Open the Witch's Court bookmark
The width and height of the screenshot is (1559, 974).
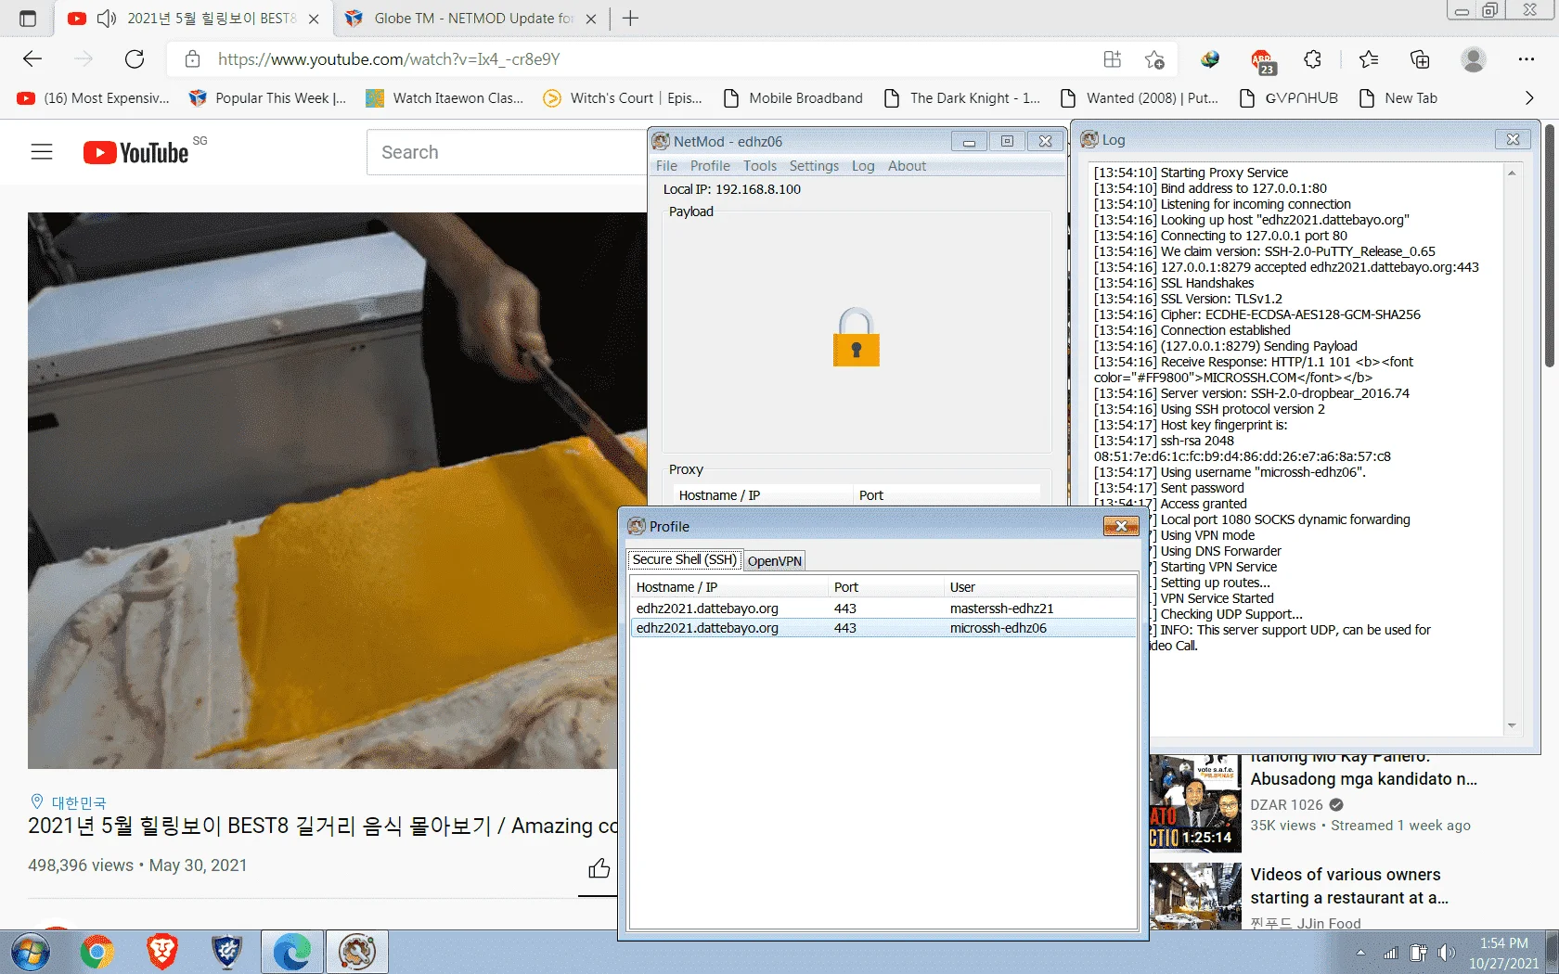coord(623,98)
